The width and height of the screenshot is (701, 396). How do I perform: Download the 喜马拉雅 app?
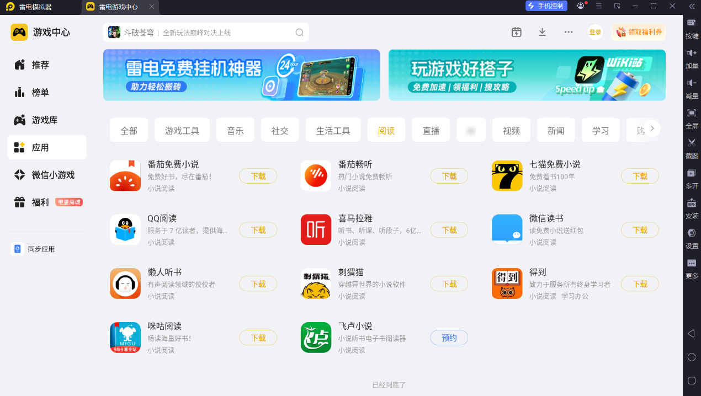(449, 230)
